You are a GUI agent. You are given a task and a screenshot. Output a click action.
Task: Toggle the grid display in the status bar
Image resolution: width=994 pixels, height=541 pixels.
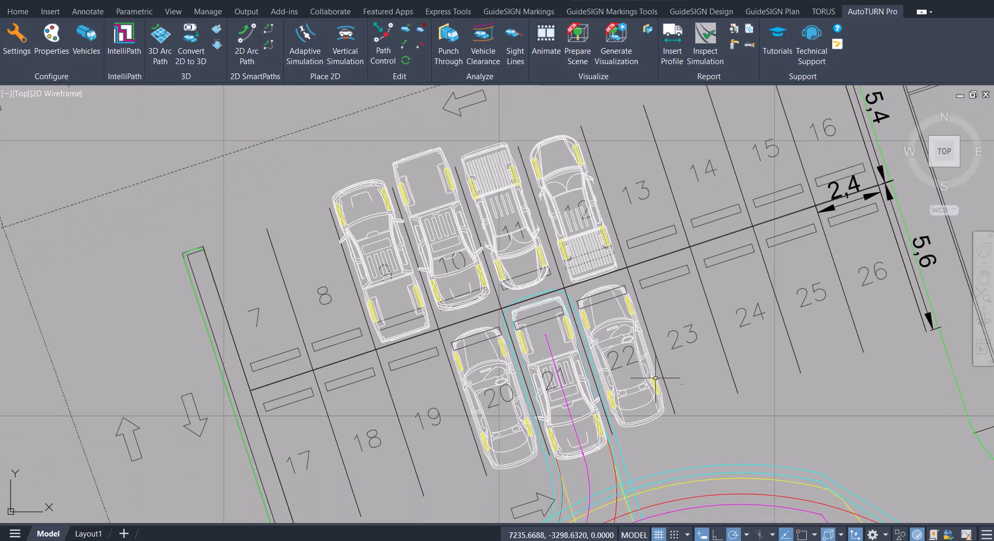[x=659, y=534]
